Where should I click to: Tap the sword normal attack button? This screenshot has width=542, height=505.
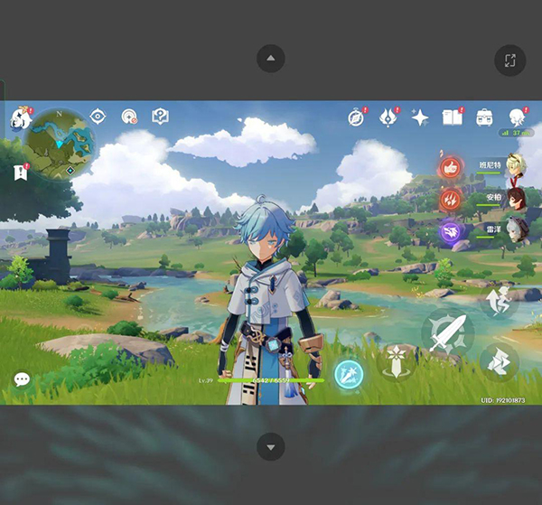447,334
